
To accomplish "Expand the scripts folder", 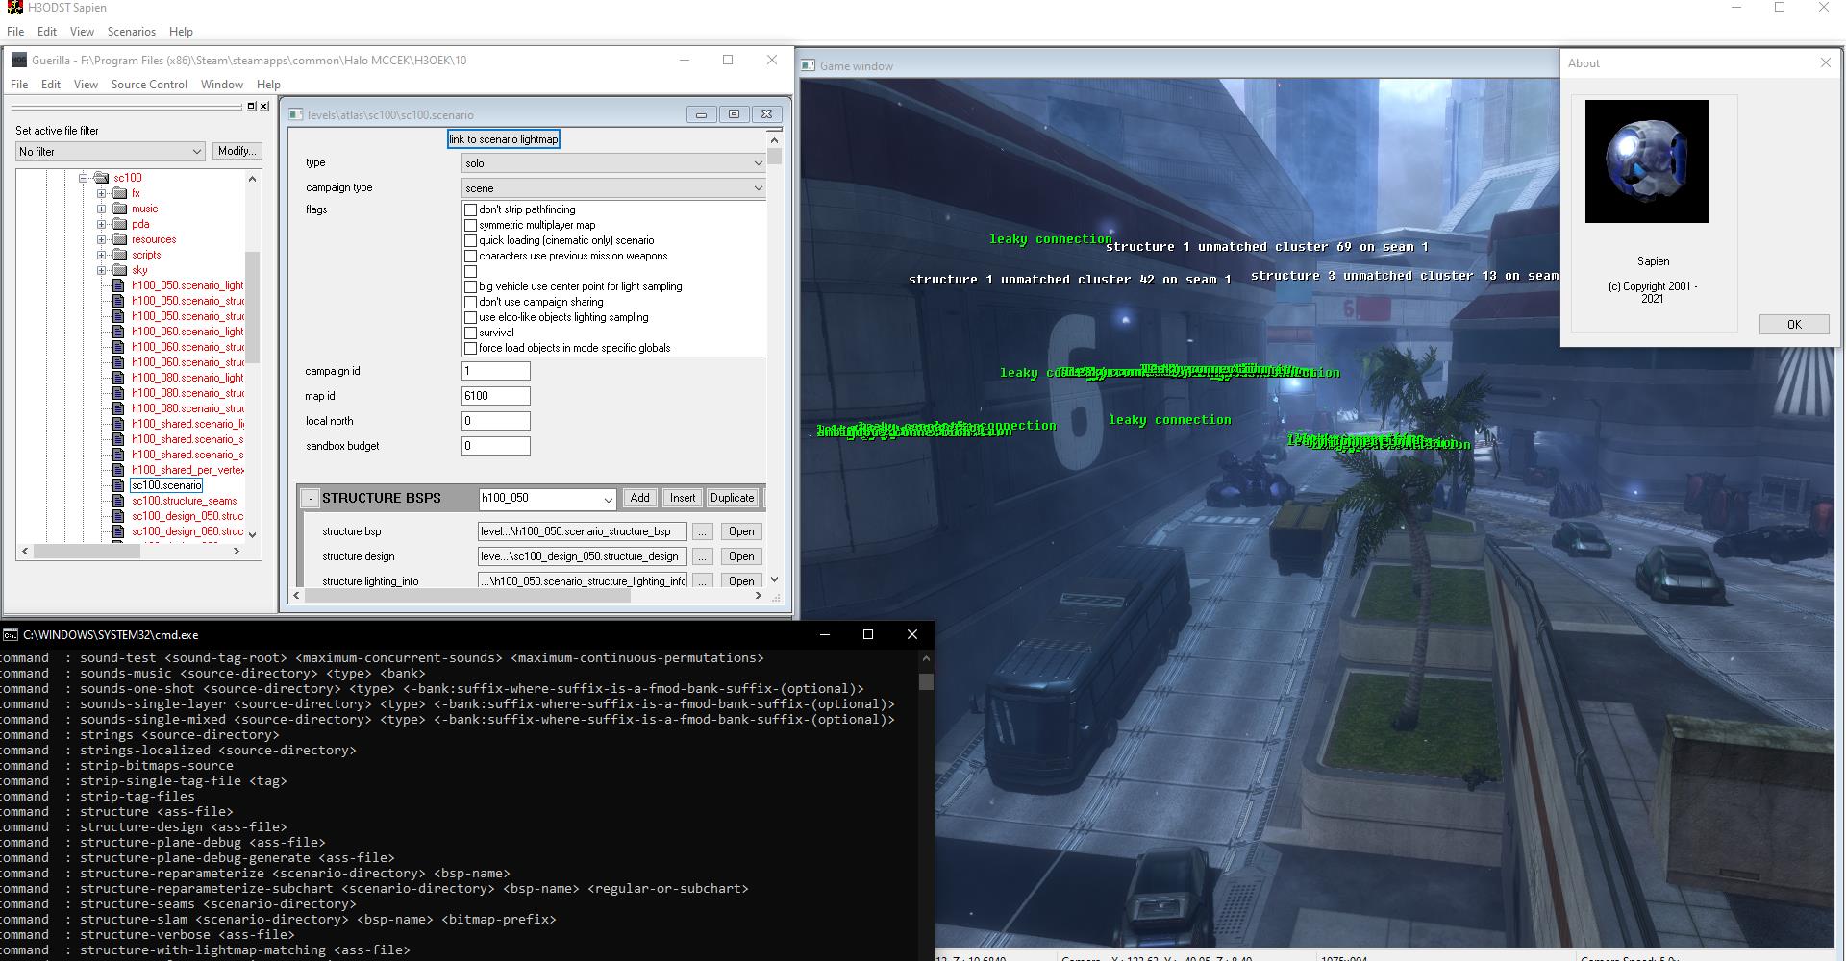I will click(101, 255).
